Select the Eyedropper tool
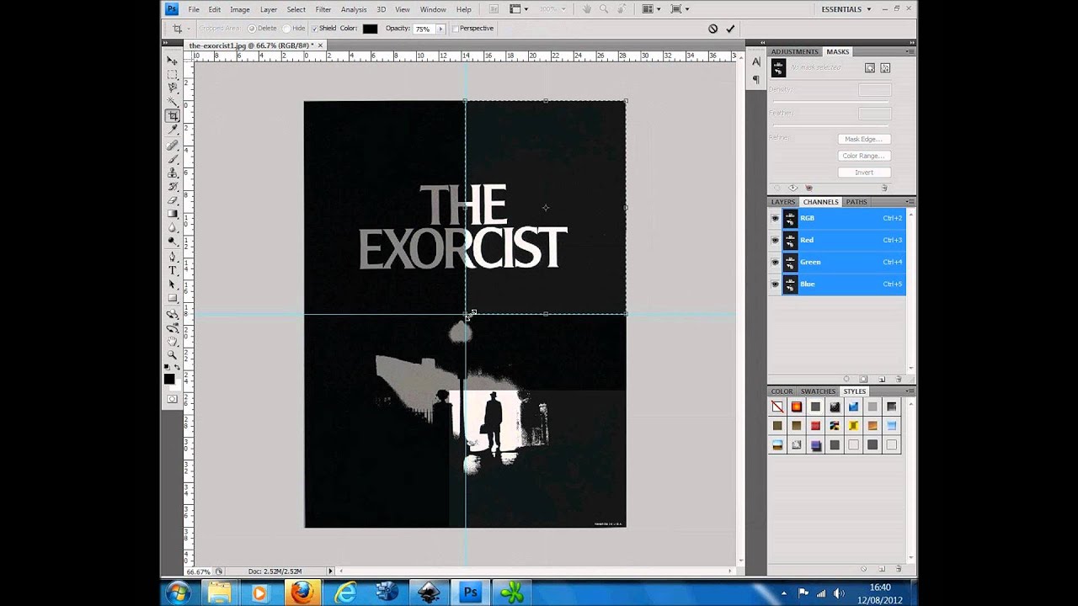The image size is (1078, 606). click(173, 130)
